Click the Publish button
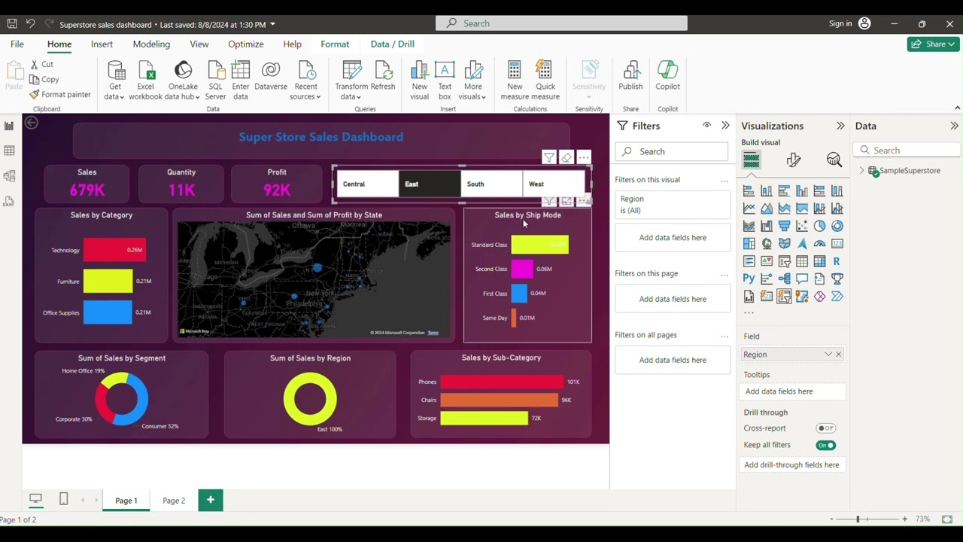Screen dimensions: 963x542 click(630, 76)
